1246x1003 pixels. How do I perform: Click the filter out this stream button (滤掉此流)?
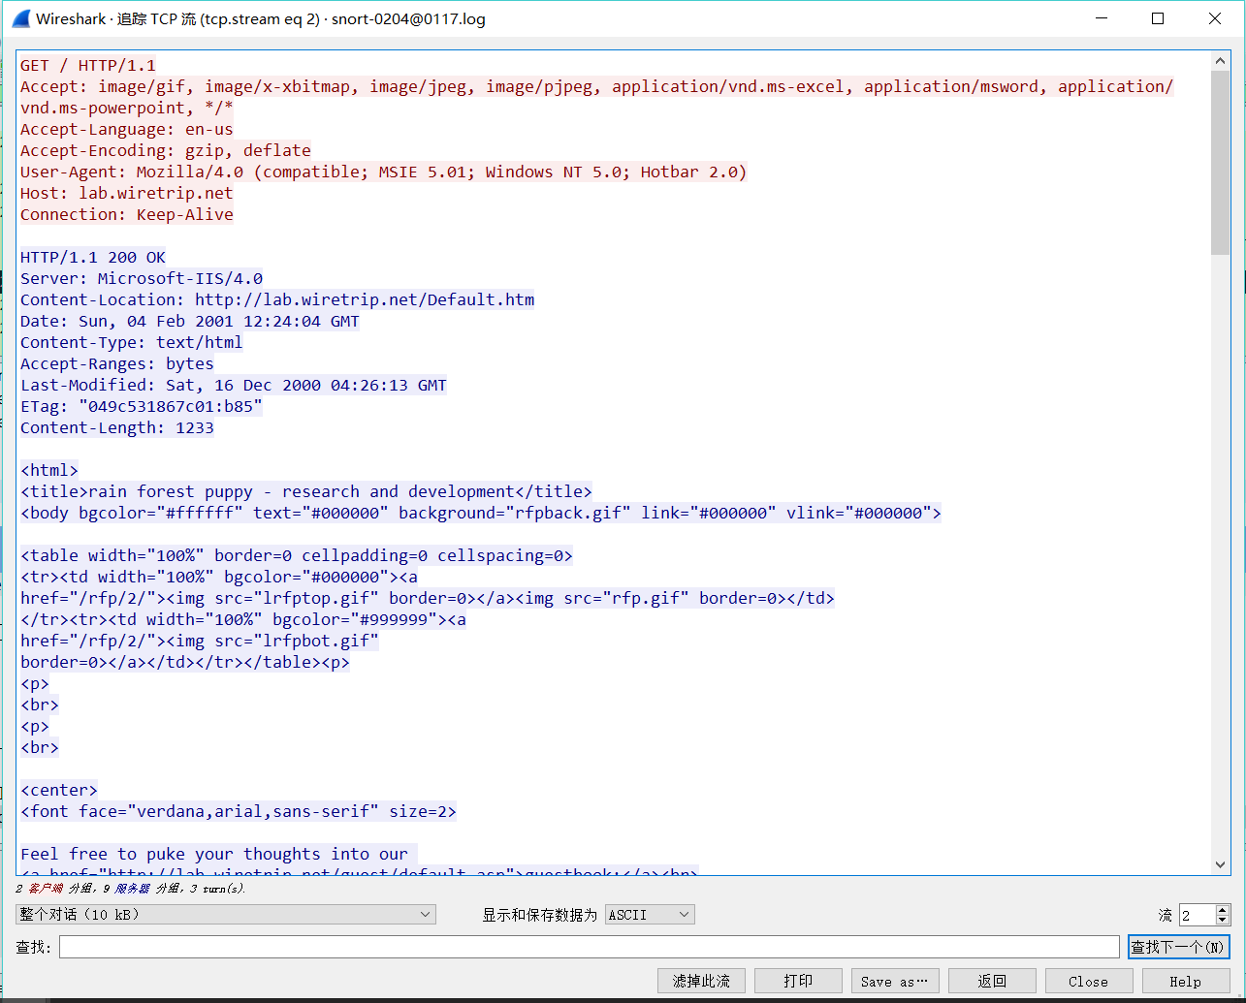coord(701,981)
